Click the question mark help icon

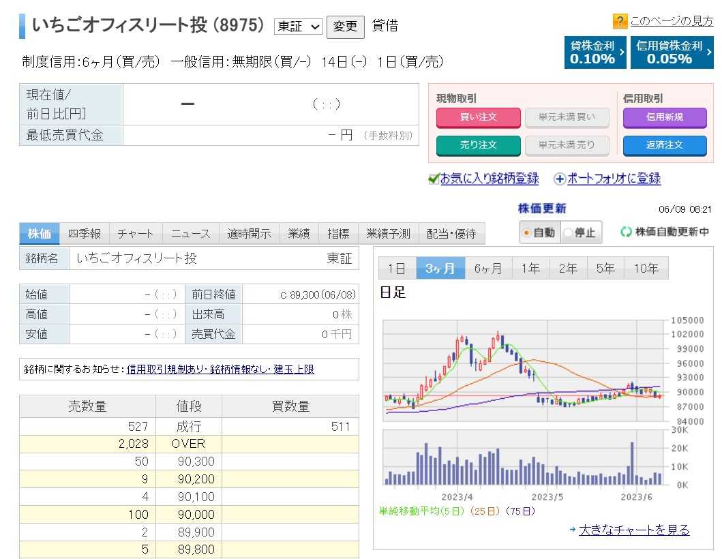tap(620, 21)
